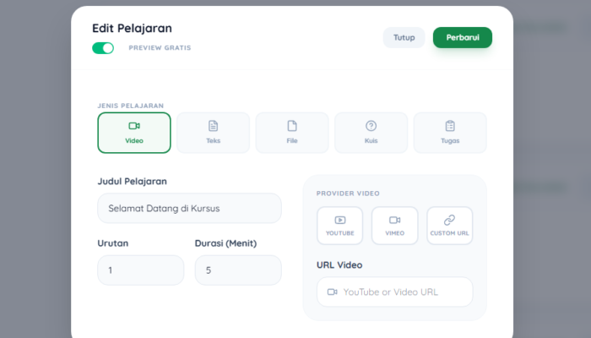This screenshot has height=338, width=591.
Task: Click the "Judul Pelajaran" label
Action: click(x=132, y=182)
